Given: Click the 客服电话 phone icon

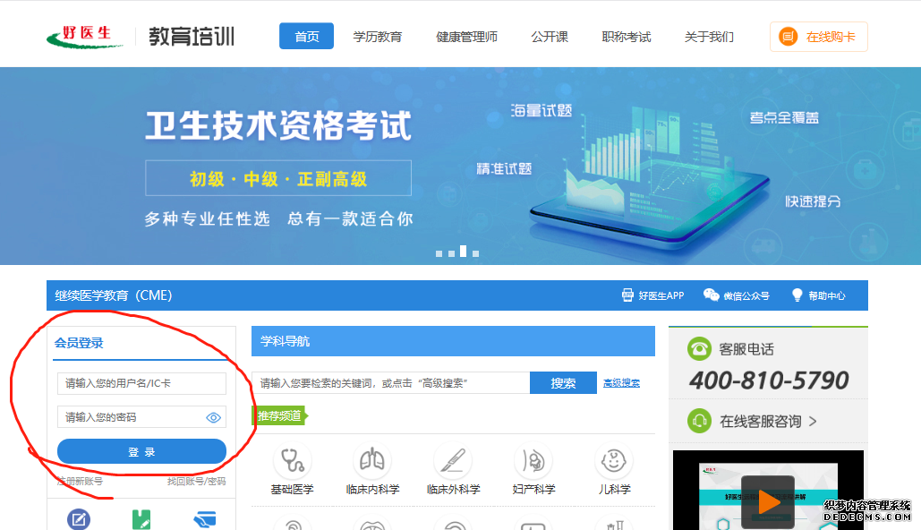Looking at the screenshot, I should pos(699,349).
